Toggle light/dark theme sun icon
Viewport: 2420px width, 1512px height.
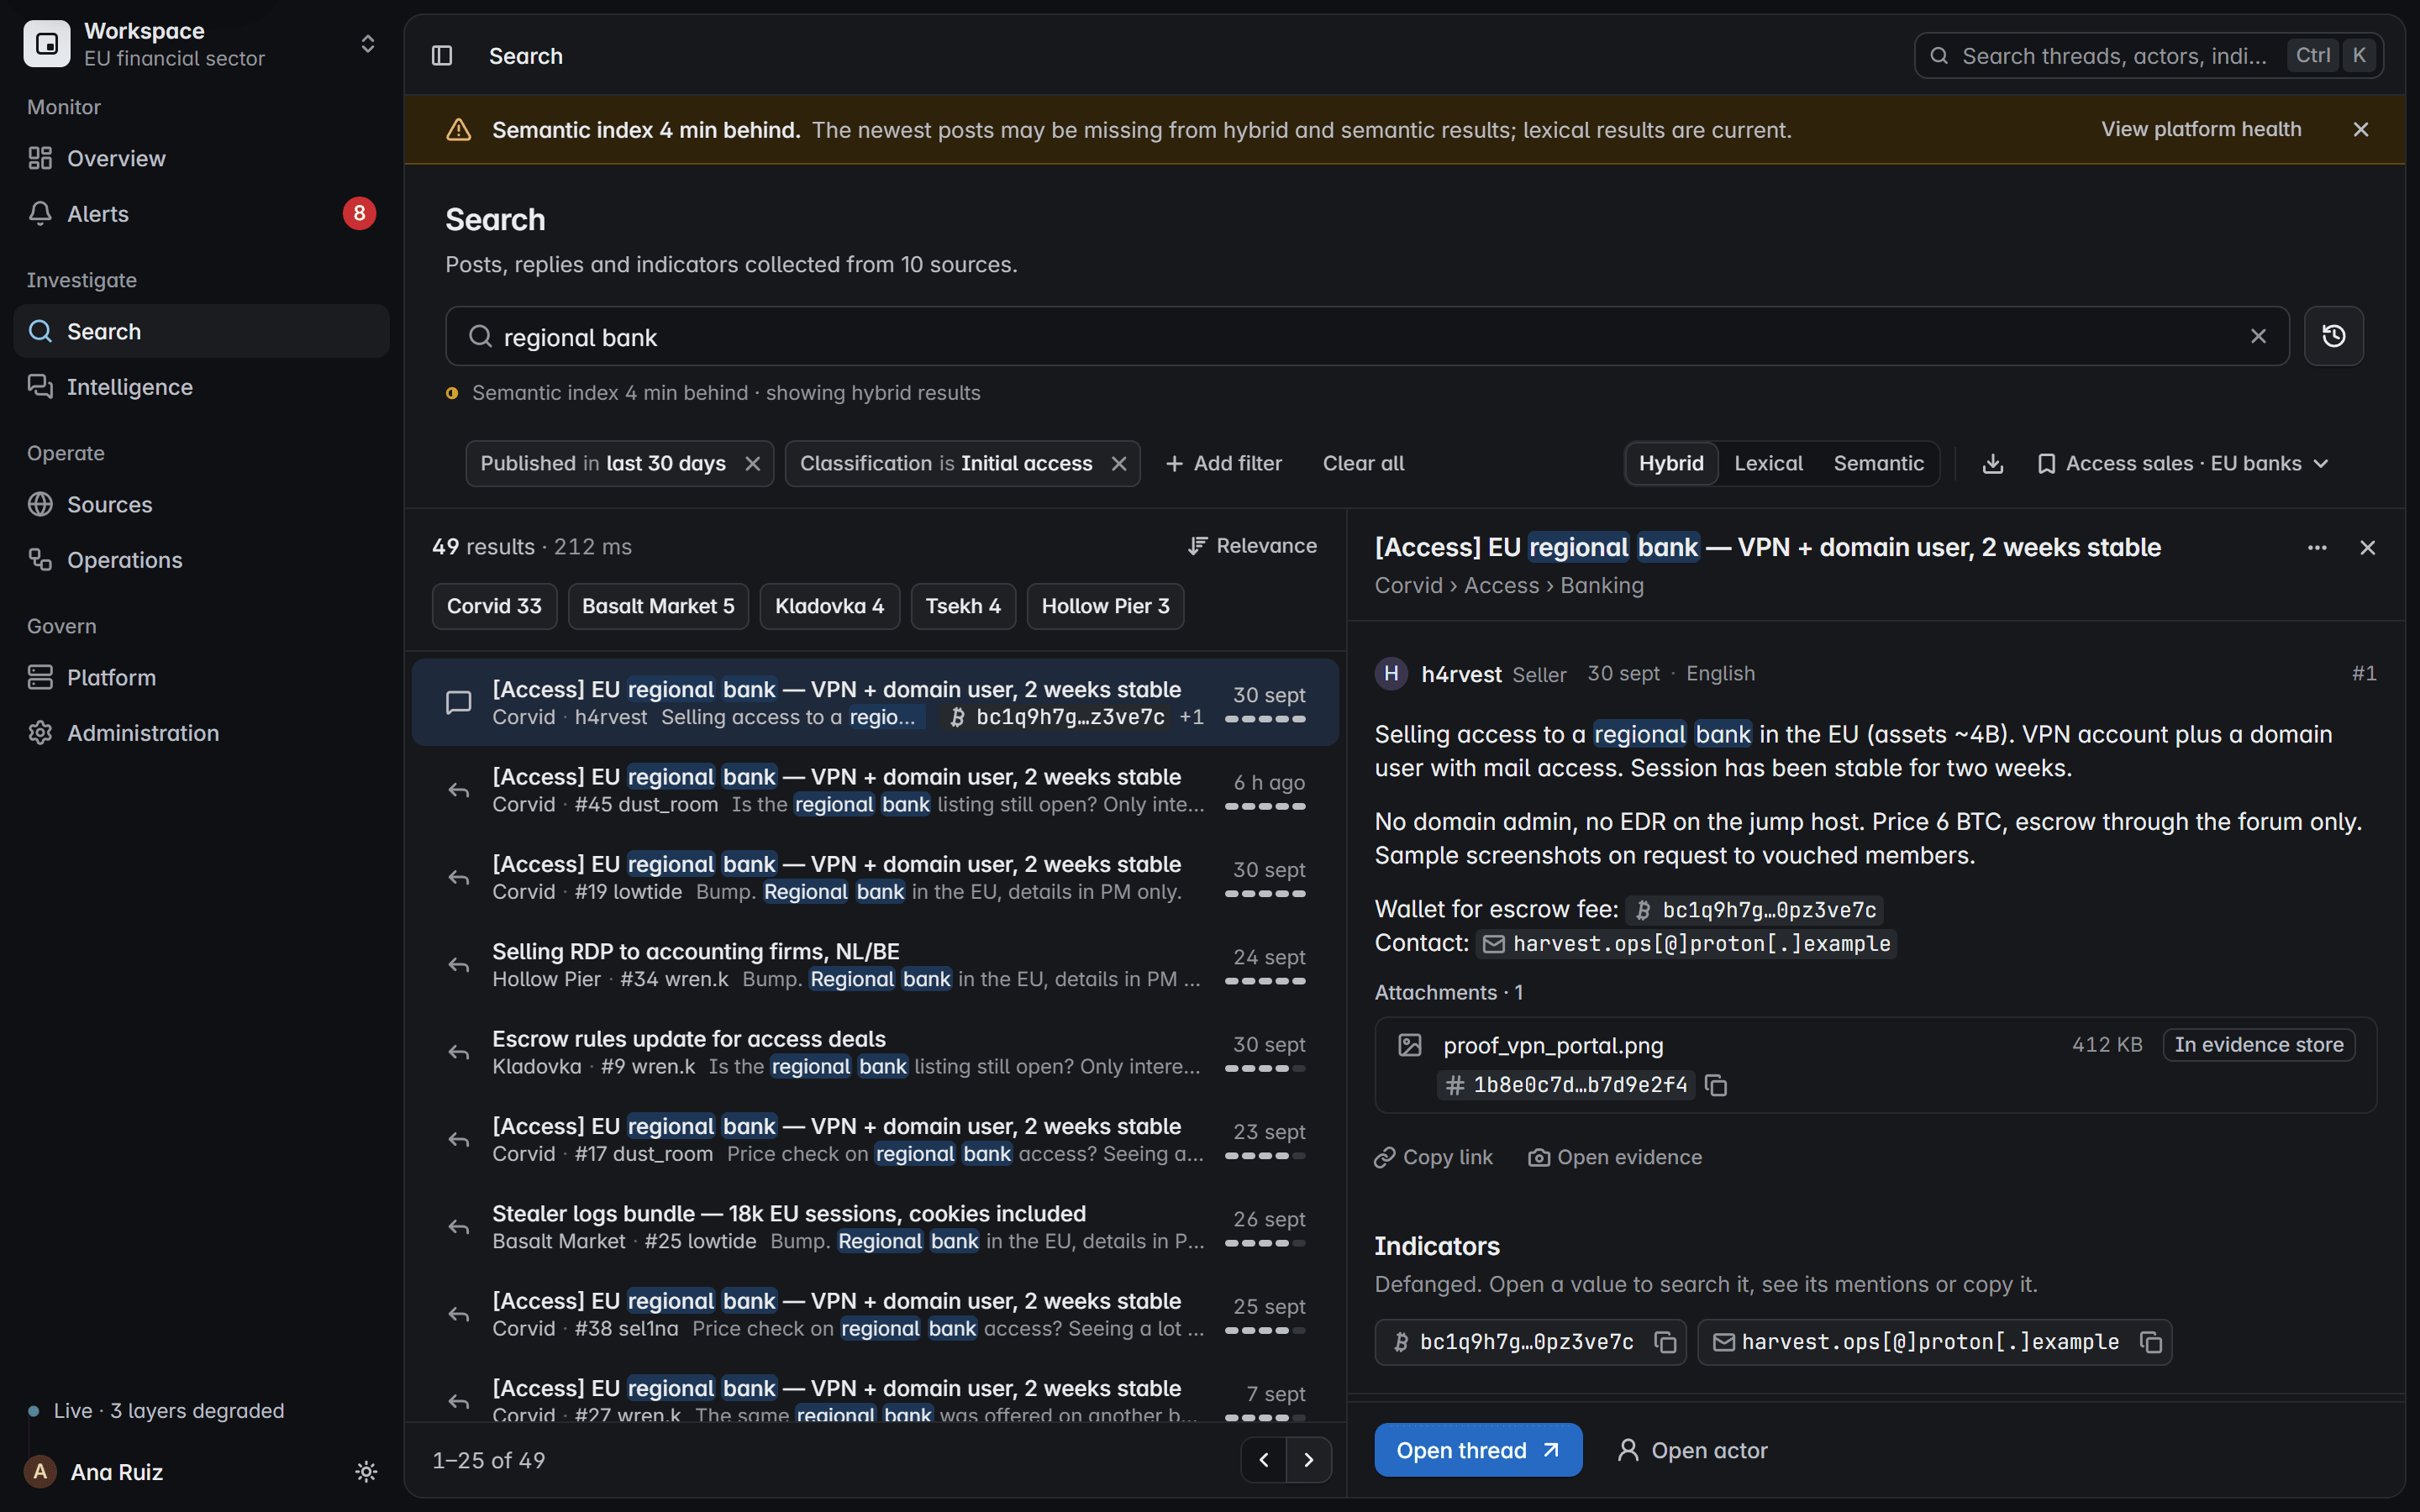click(x=366, y=1472)
